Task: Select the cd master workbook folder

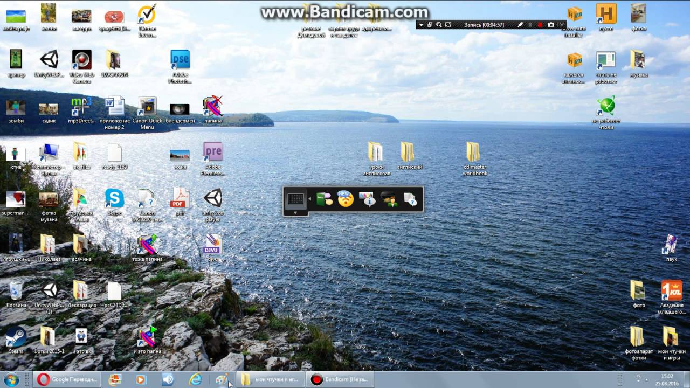Action: (474, 159)
